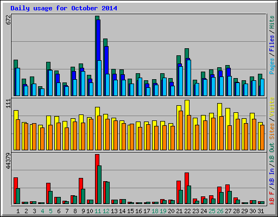
Task: Click day 6 on the x-axis
Action: pos(59,211)
